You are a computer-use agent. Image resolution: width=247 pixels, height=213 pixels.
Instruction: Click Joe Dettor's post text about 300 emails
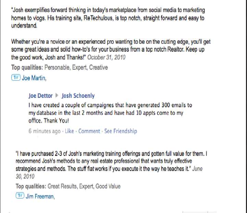click(x=110, y=113)
